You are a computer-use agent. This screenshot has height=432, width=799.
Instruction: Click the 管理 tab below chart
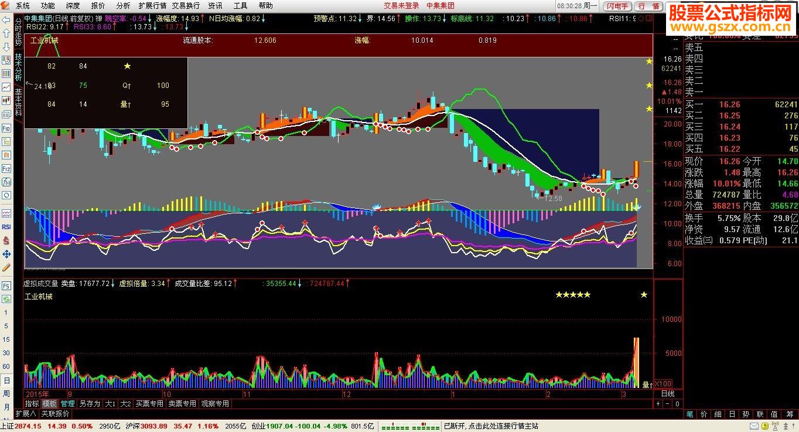(67, 404)
